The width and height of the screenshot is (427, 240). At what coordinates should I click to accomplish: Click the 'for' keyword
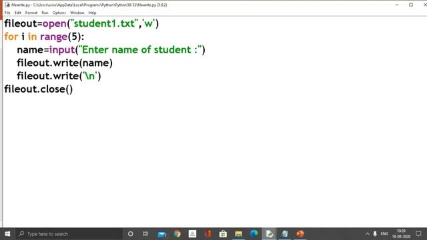(11, 37)
